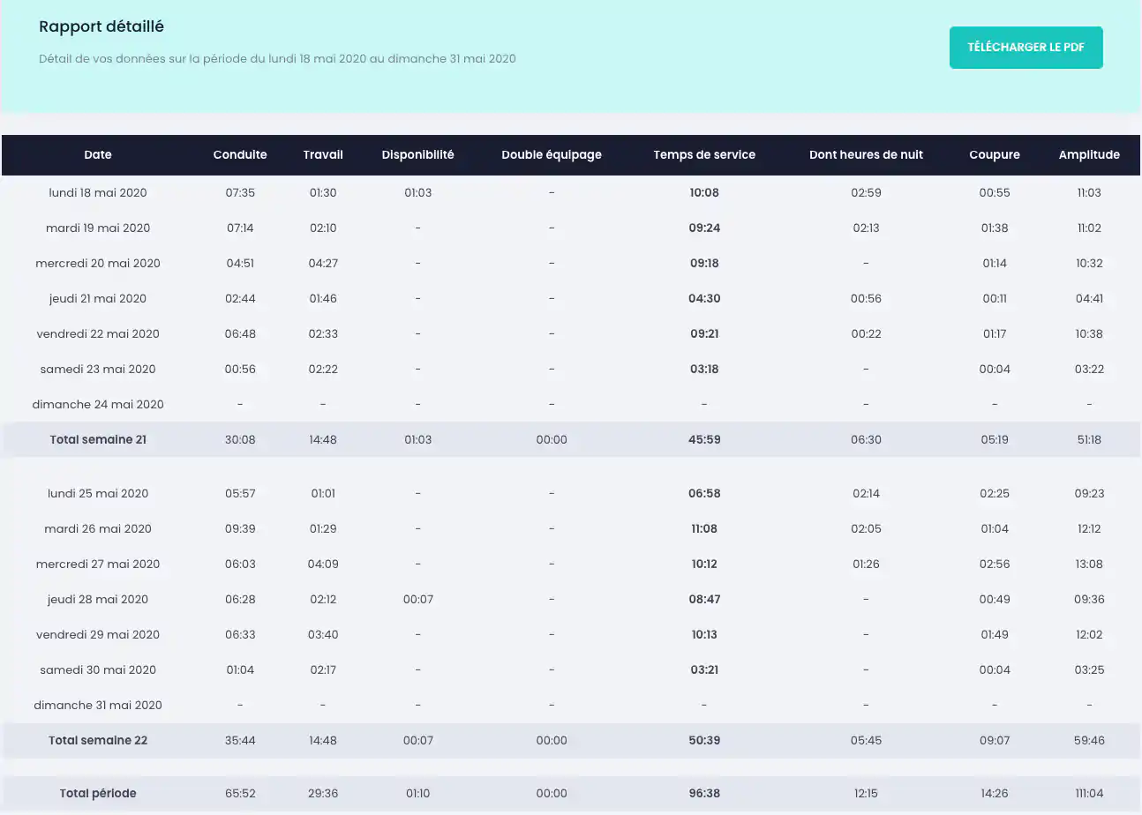This screenshot has height=815, width=1142.
Task: Select row lundi 25 mai 2020
Action: pyautogui.click(x=571, y=493)
